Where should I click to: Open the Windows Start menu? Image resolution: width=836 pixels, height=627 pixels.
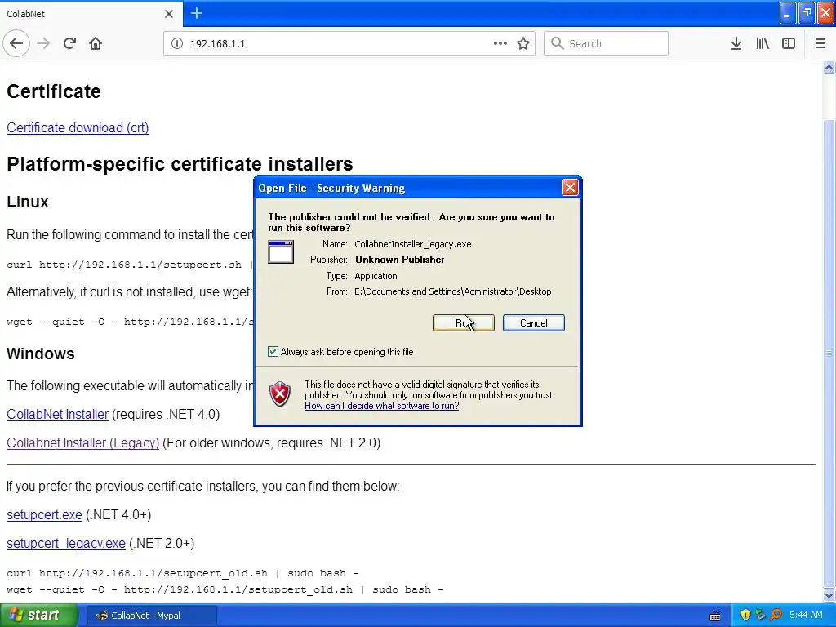coord(39,615)
